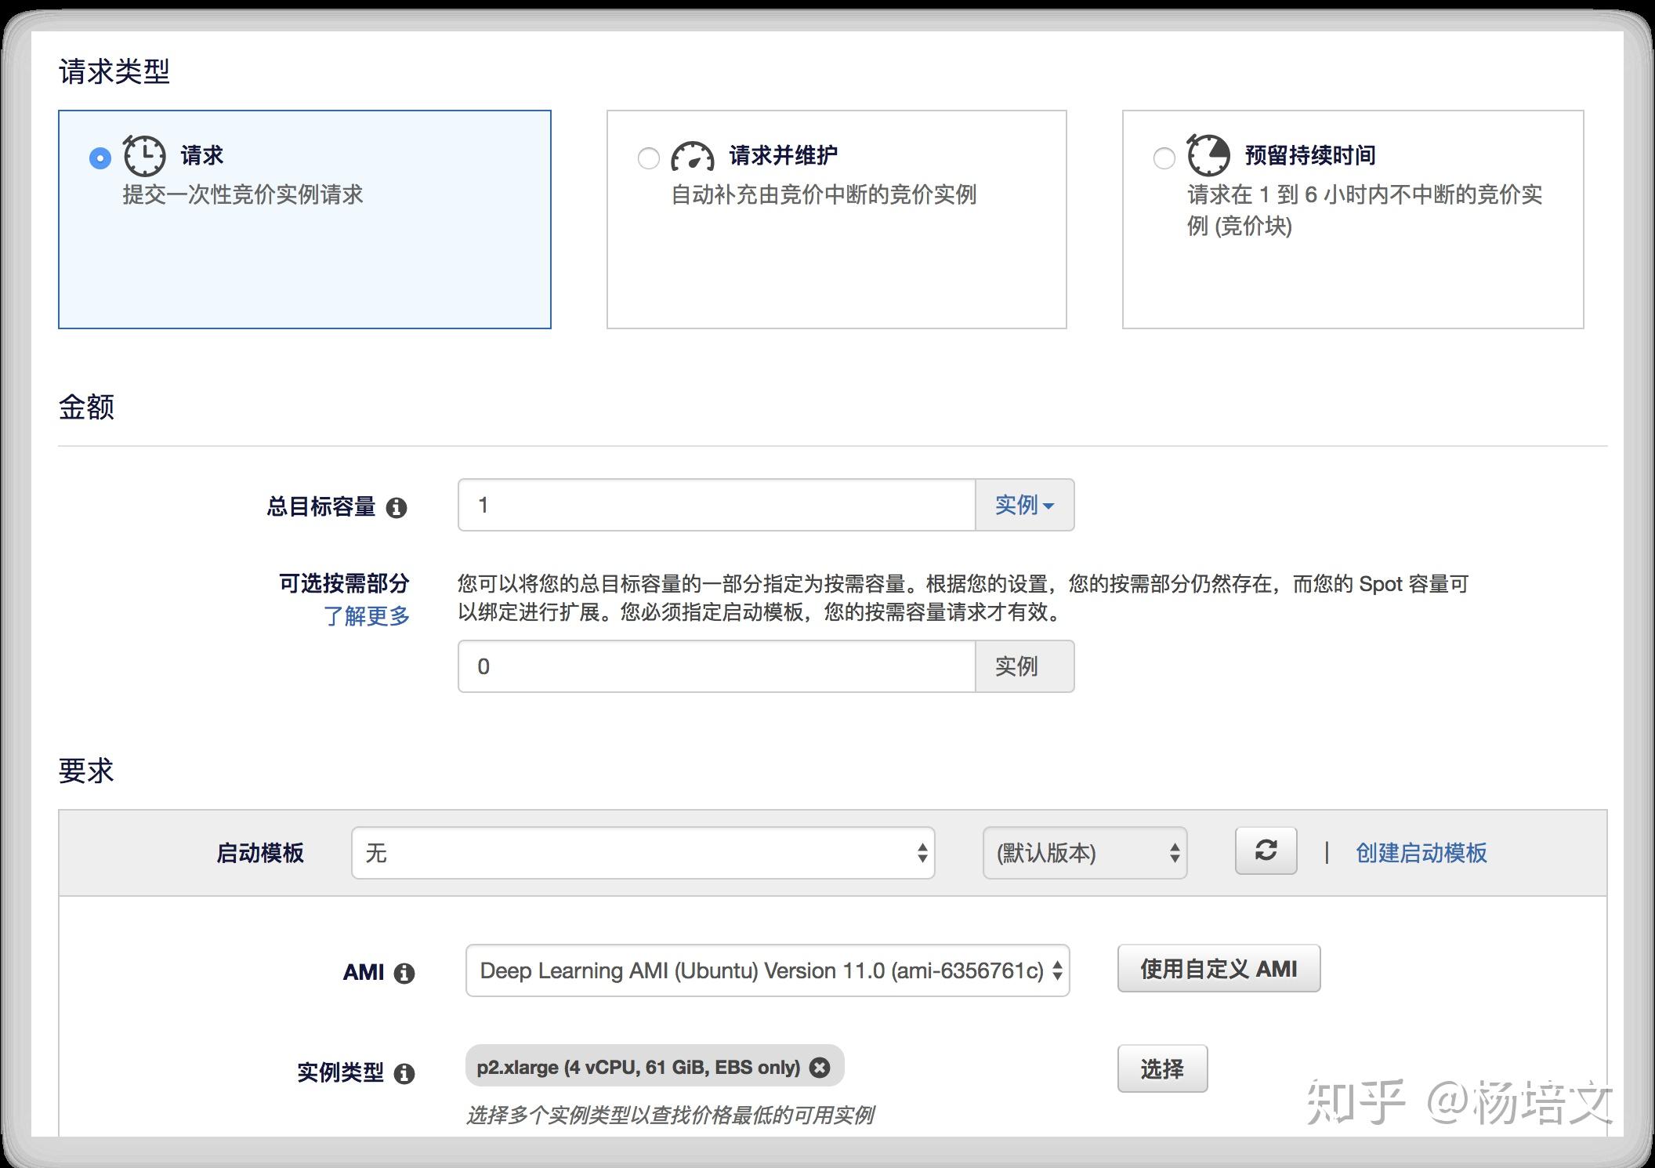Open the Deep Learning AMI dropdown
Image resolution: width=1655 pixels, height=1168 pixels.
767,970
